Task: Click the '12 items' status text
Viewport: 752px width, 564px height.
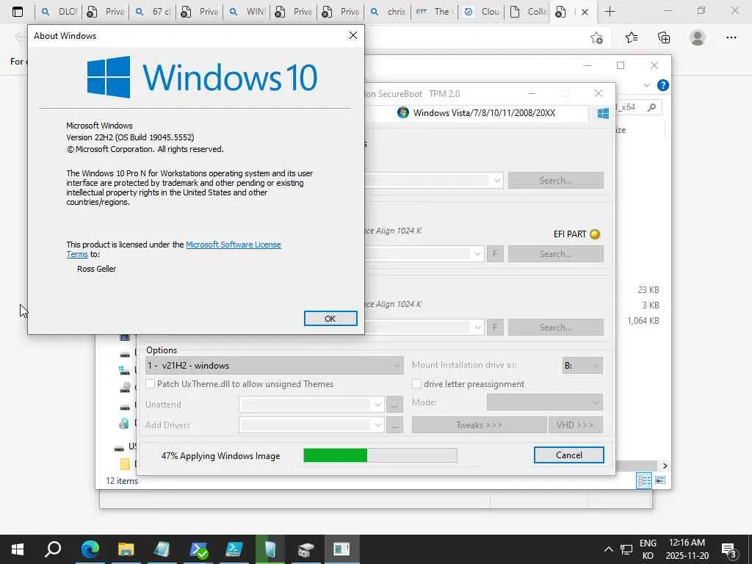Action: tap(122, 480)
